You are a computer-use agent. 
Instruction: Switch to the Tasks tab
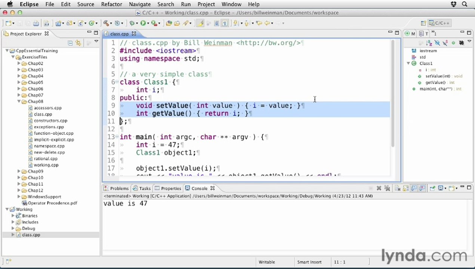point(142,188)
